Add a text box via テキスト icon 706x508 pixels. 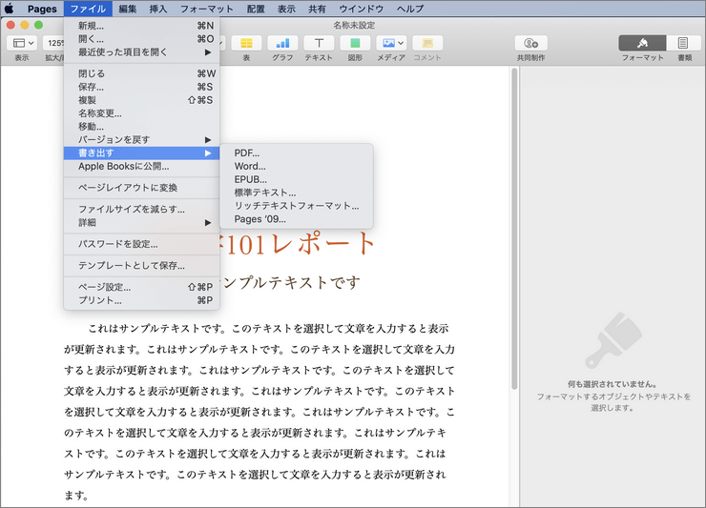319,43
